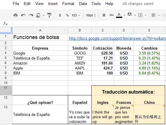Open the Format menu
This screenshot has width=166, height=125.
[68, 4]
